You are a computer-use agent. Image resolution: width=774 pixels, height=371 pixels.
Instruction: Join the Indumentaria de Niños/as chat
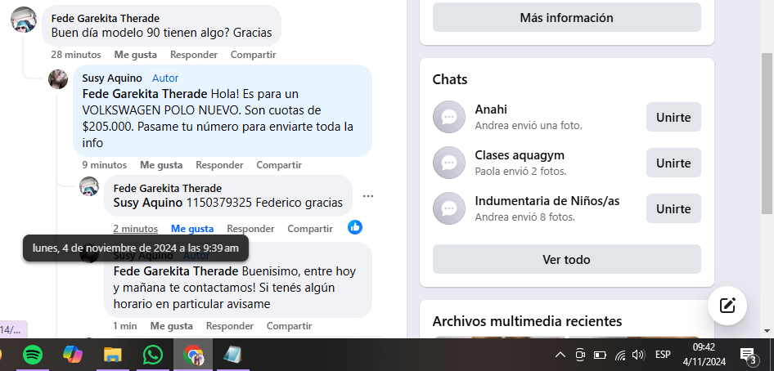[673, 208]
